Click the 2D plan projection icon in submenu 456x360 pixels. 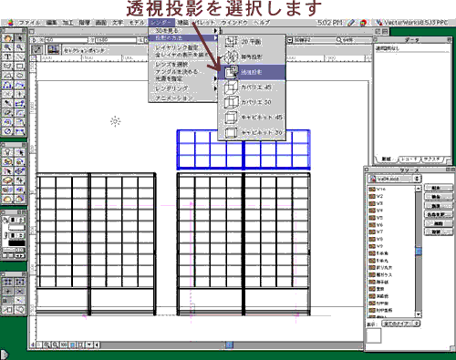(231, 42)
